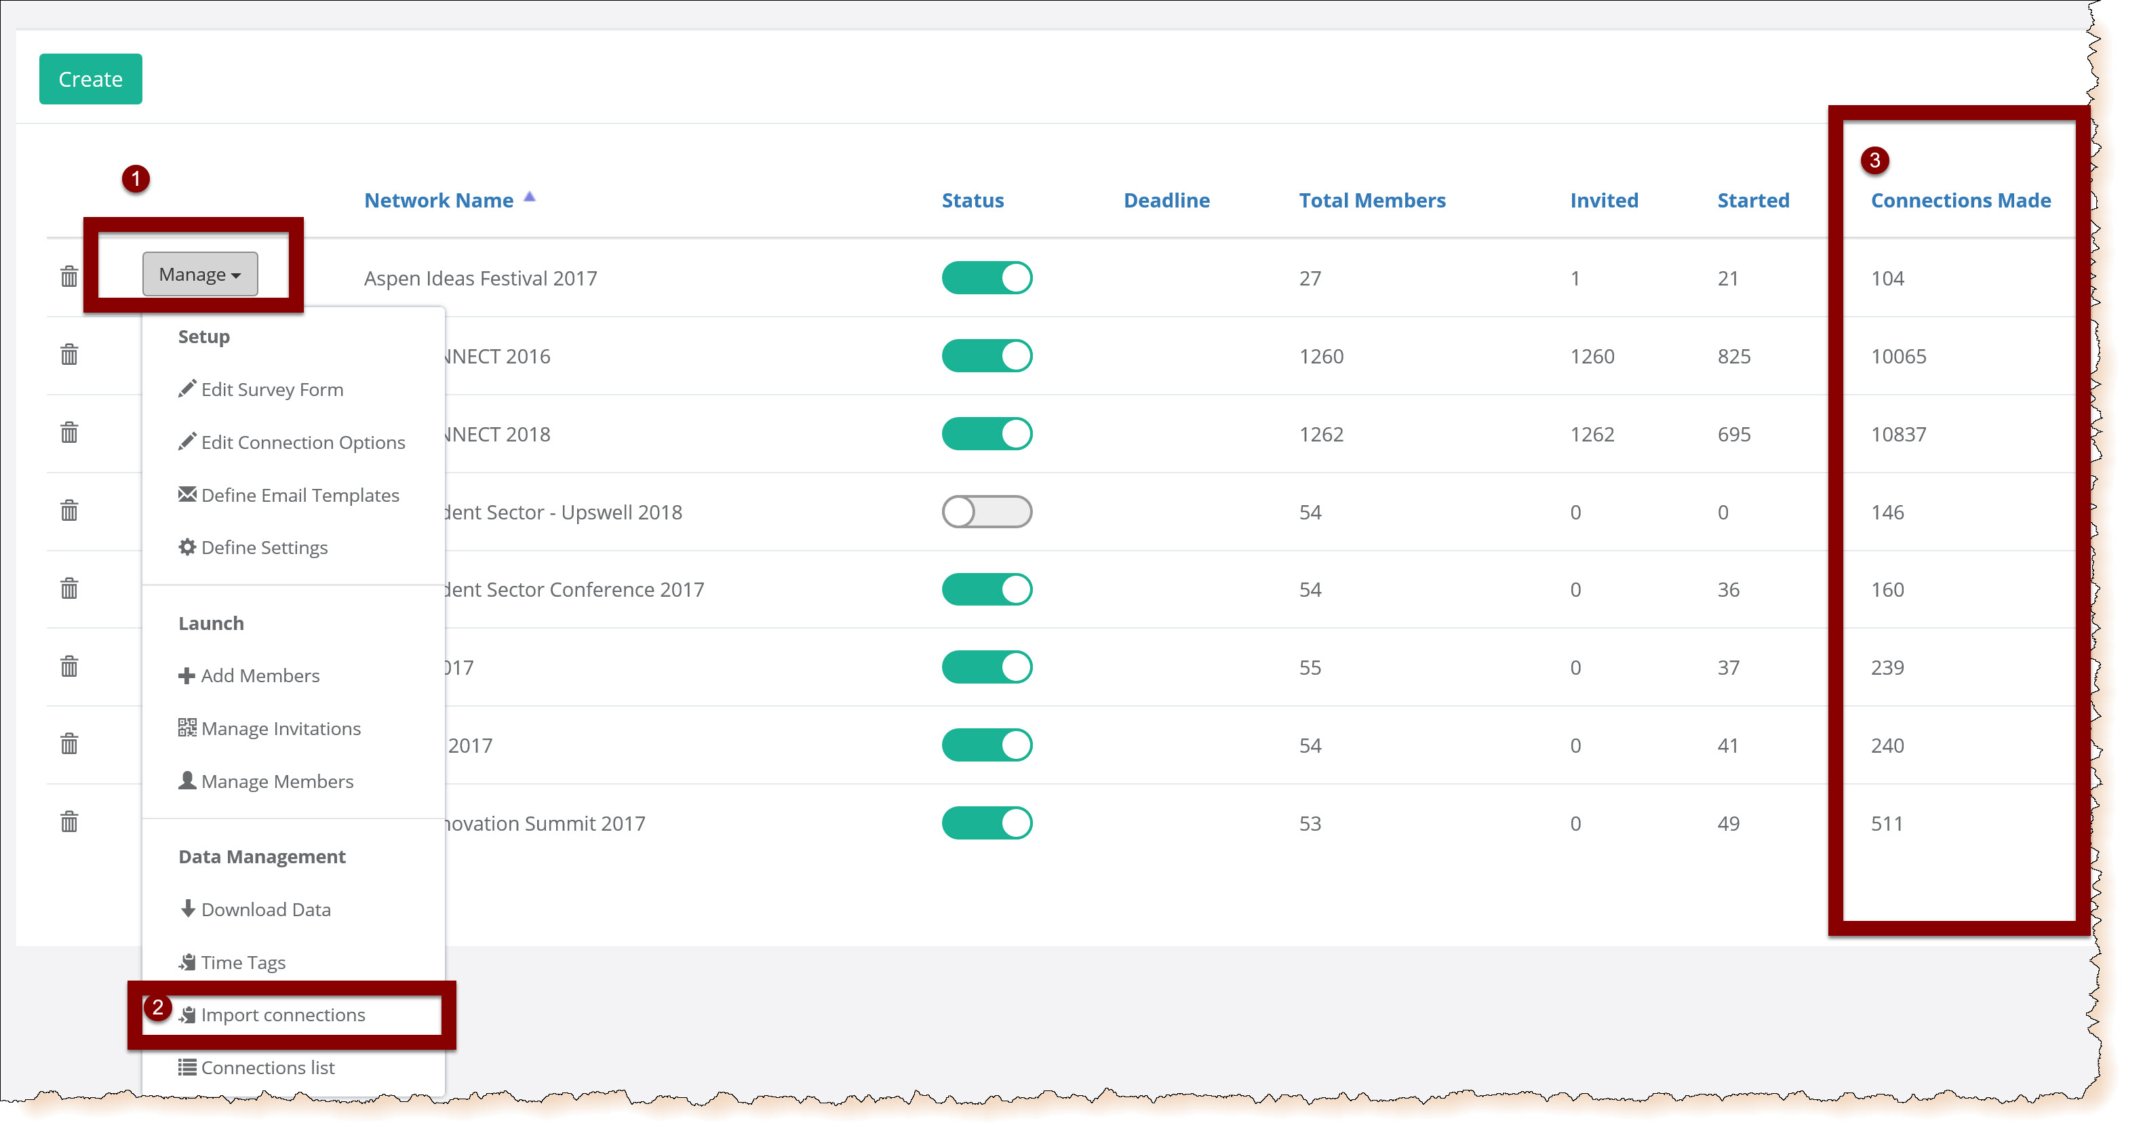This screenshot has height=1144, width=2141.
Task: Click the Aspen Ideas Festival 2017 row name
Action: point(480,278)
